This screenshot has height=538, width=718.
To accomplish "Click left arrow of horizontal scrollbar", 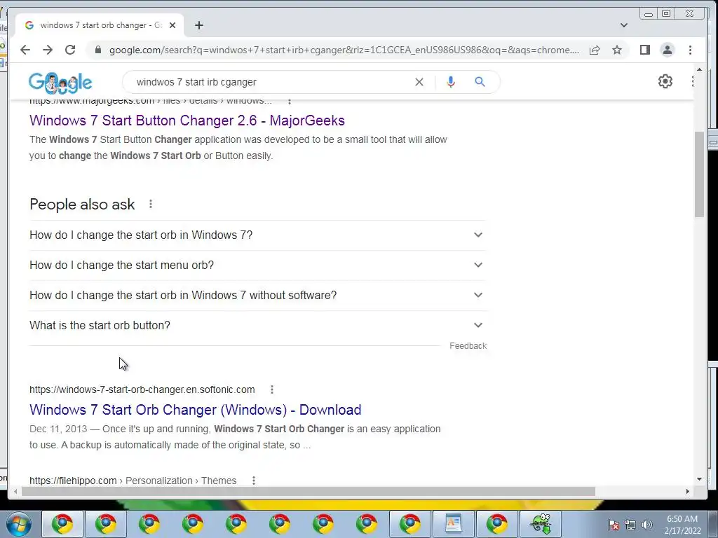I will [x=15, y=491].
